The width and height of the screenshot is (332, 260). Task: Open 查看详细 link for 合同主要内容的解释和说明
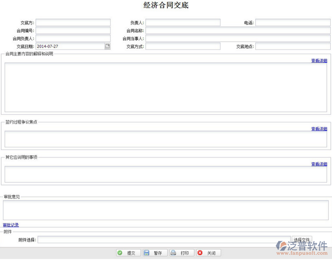click(319, 61)
